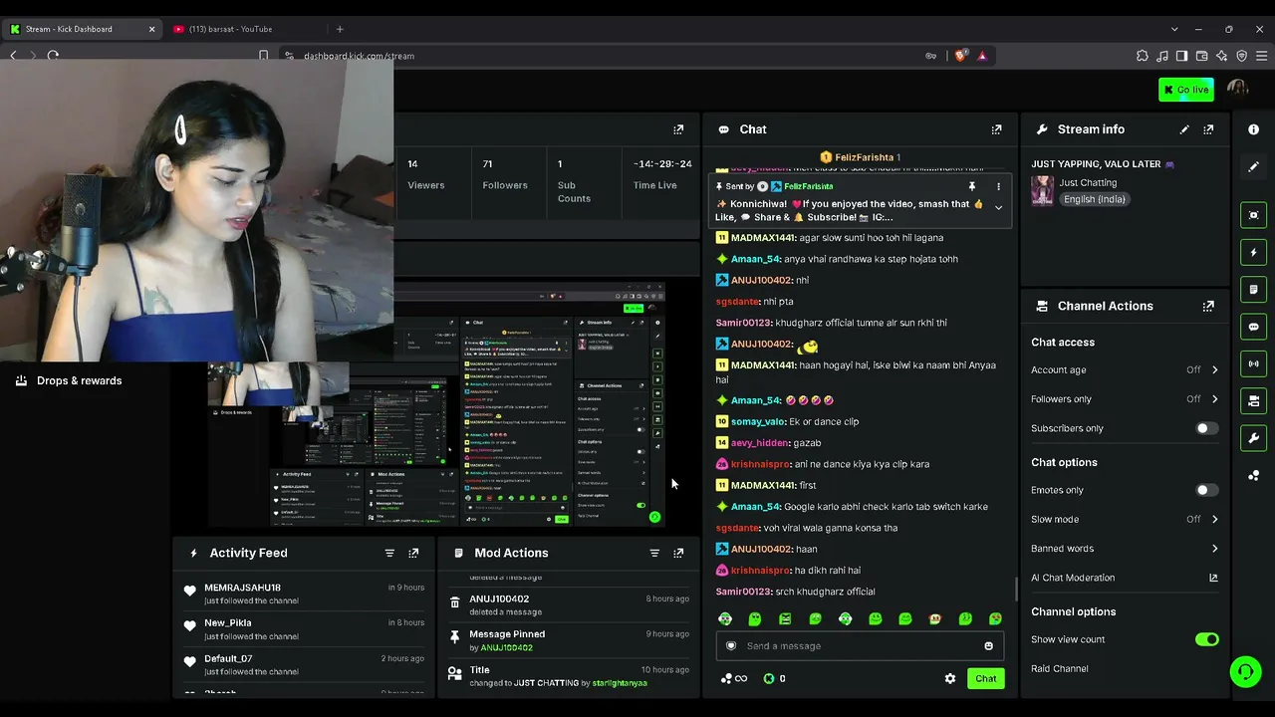Reload the page
Viewport: 1275px width, 717px height.
pyautogui.click(x=53, y=56)
